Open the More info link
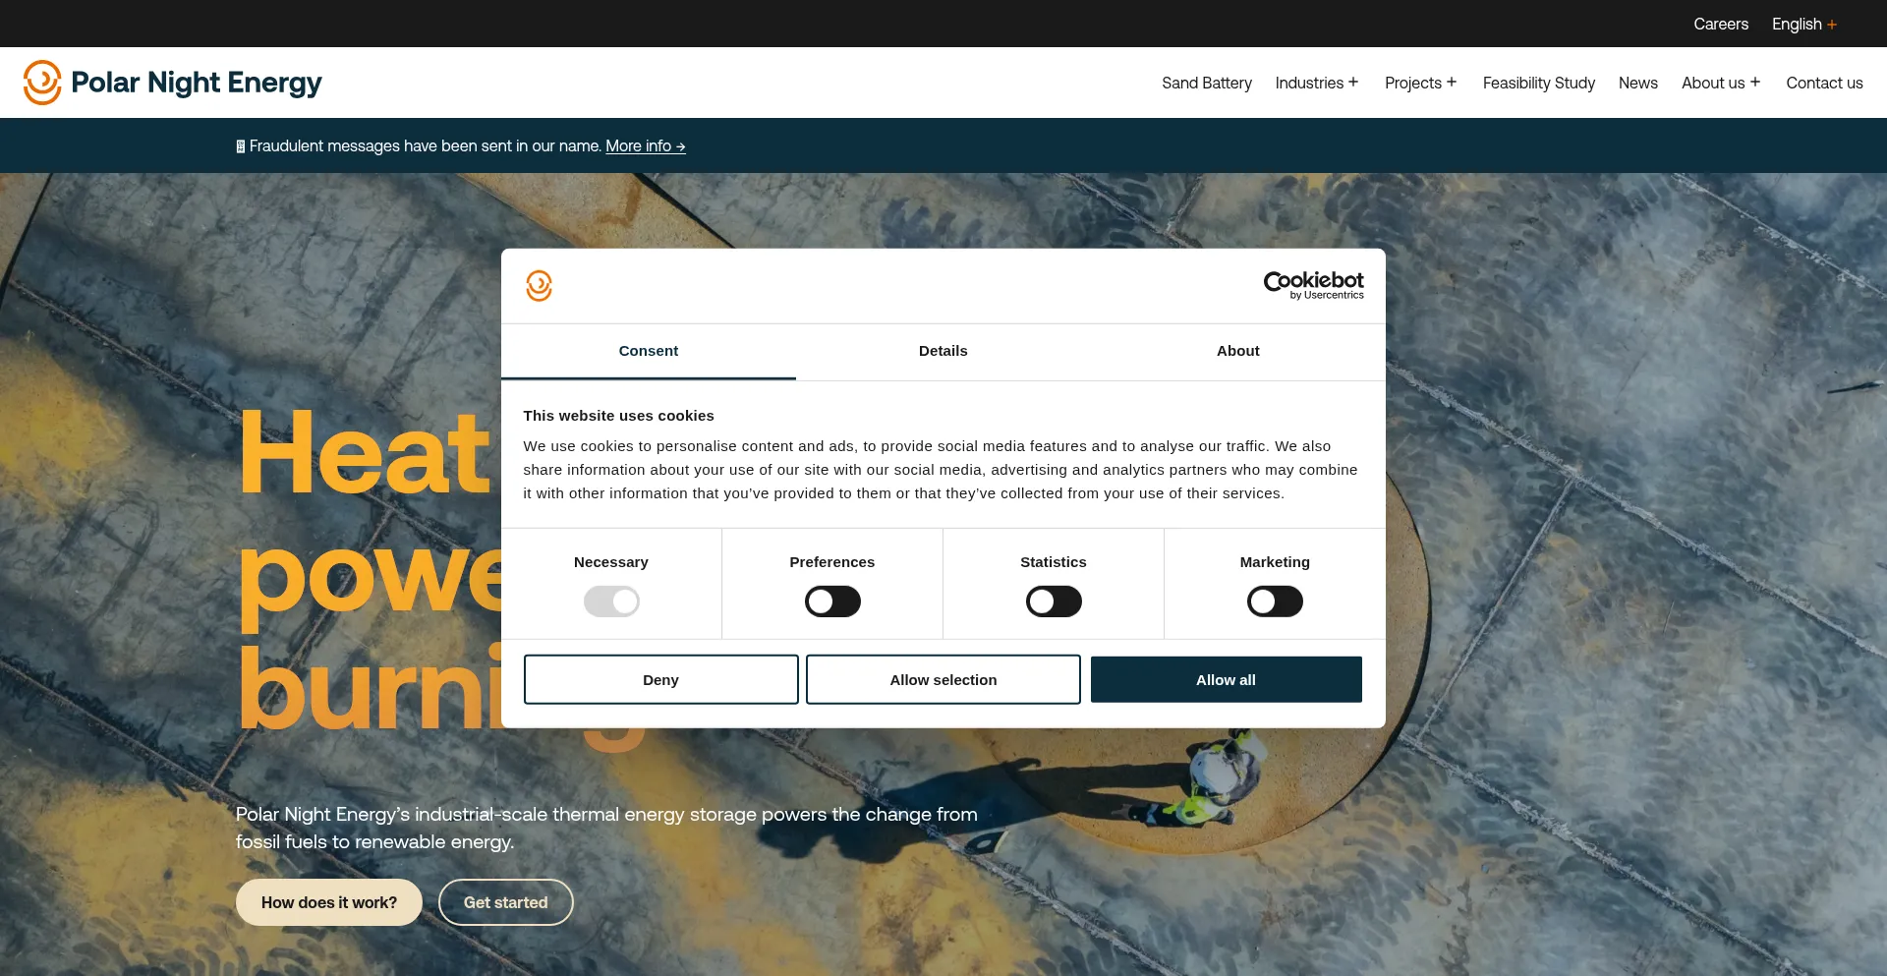Screen dimensions: 1887x976 click(x=645, y=146)
